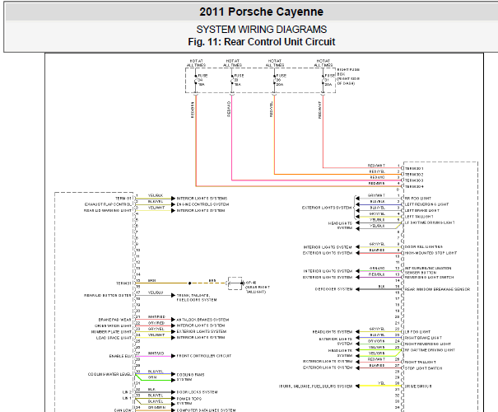
Task: Click the 'DOOR LOCKS SYSTEM' destination text
Action: (197, 392)
